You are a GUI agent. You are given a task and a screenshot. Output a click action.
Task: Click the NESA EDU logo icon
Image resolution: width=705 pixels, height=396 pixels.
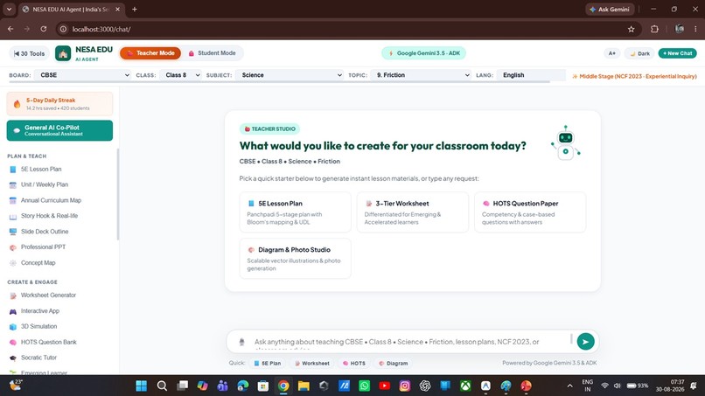pos(63,53)
